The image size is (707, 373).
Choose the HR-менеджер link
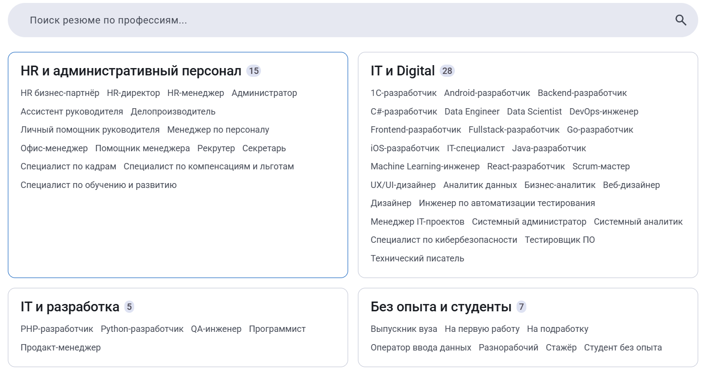point(196,93)
